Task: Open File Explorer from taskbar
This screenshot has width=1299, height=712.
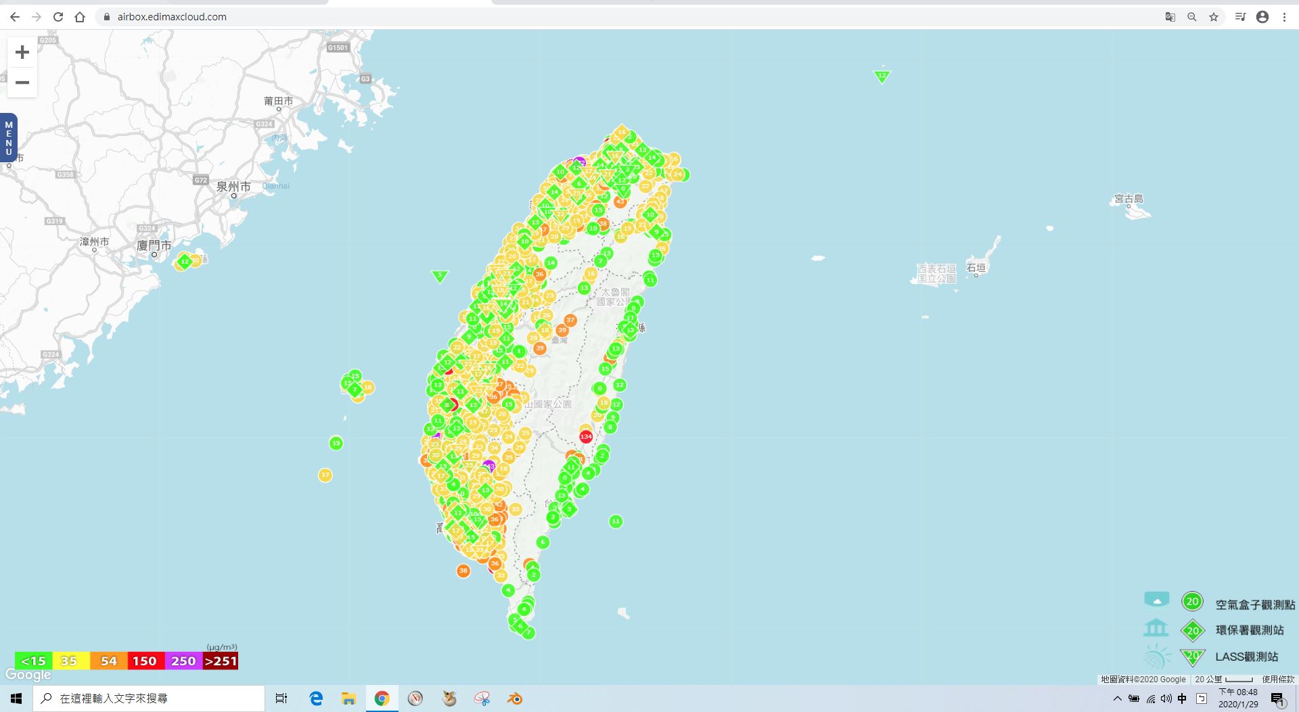Action: tap(349, 698)
